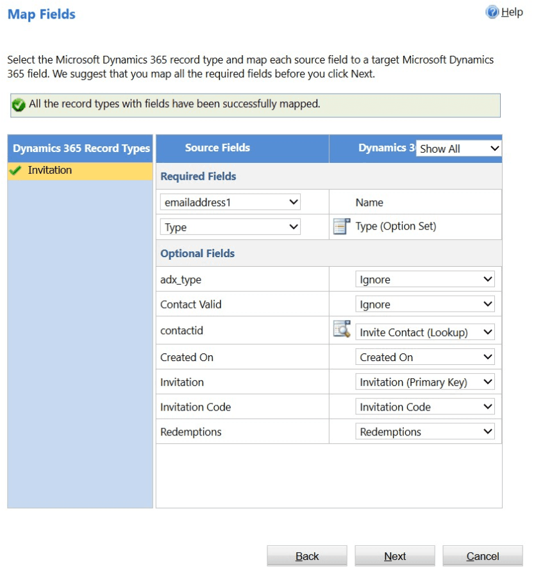Viewport: 536px width, 574px height.
Task: Click the Help question mark icon
Action: (x=492, y=12)
